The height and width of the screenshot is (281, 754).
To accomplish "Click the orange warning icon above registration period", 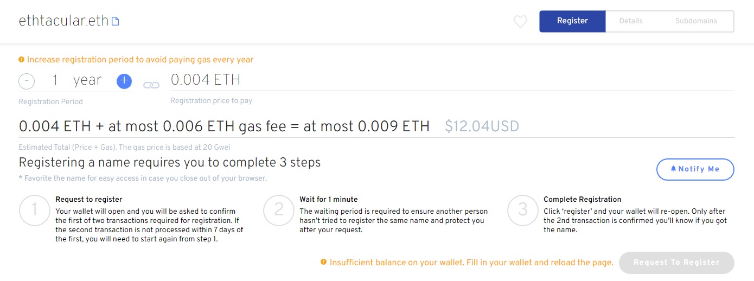I will point(22,60).
